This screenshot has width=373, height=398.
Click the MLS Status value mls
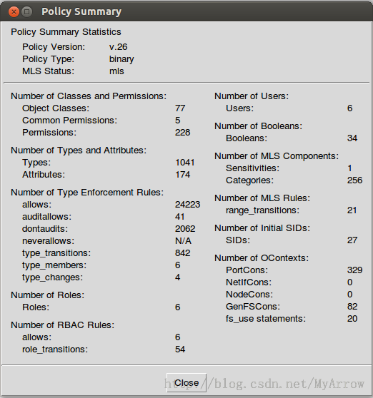tap(116, 71)
